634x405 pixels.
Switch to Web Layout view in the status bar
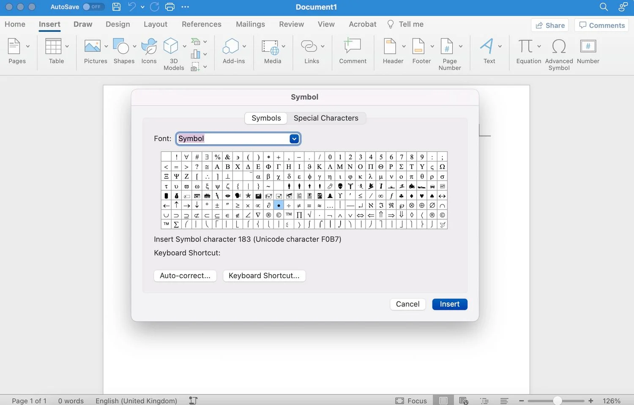[464, 401]
